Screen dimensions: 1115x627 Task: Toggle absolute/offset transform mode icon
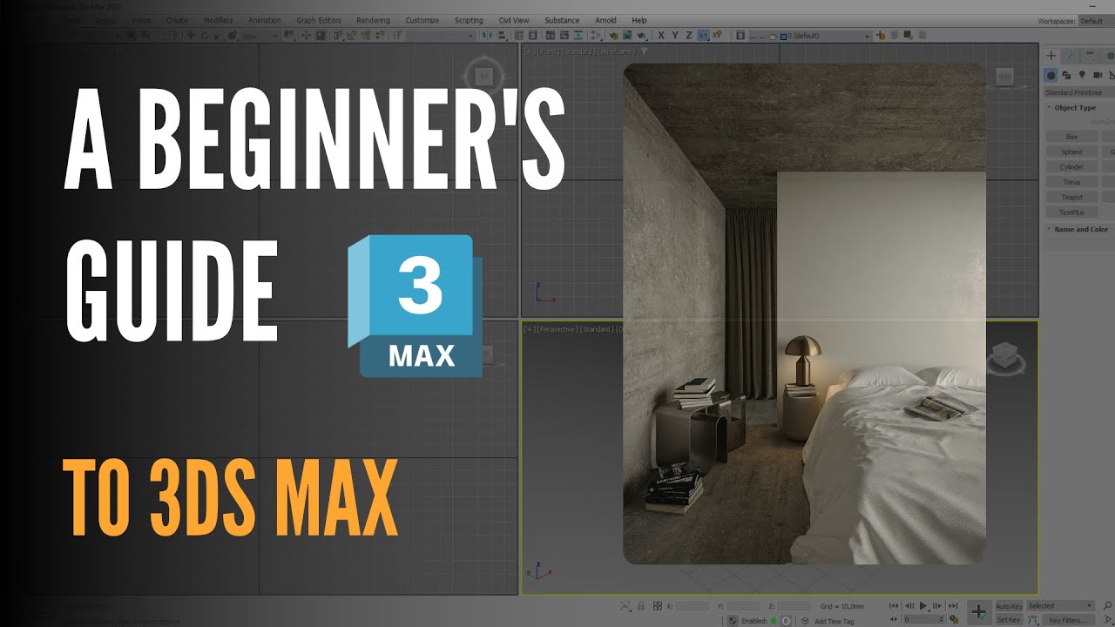click(658, 606)
